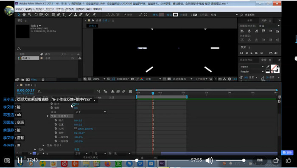Click the motion blur enable icon in timeline
This screenshot has width=297, height=168.
tap(123, 92)
